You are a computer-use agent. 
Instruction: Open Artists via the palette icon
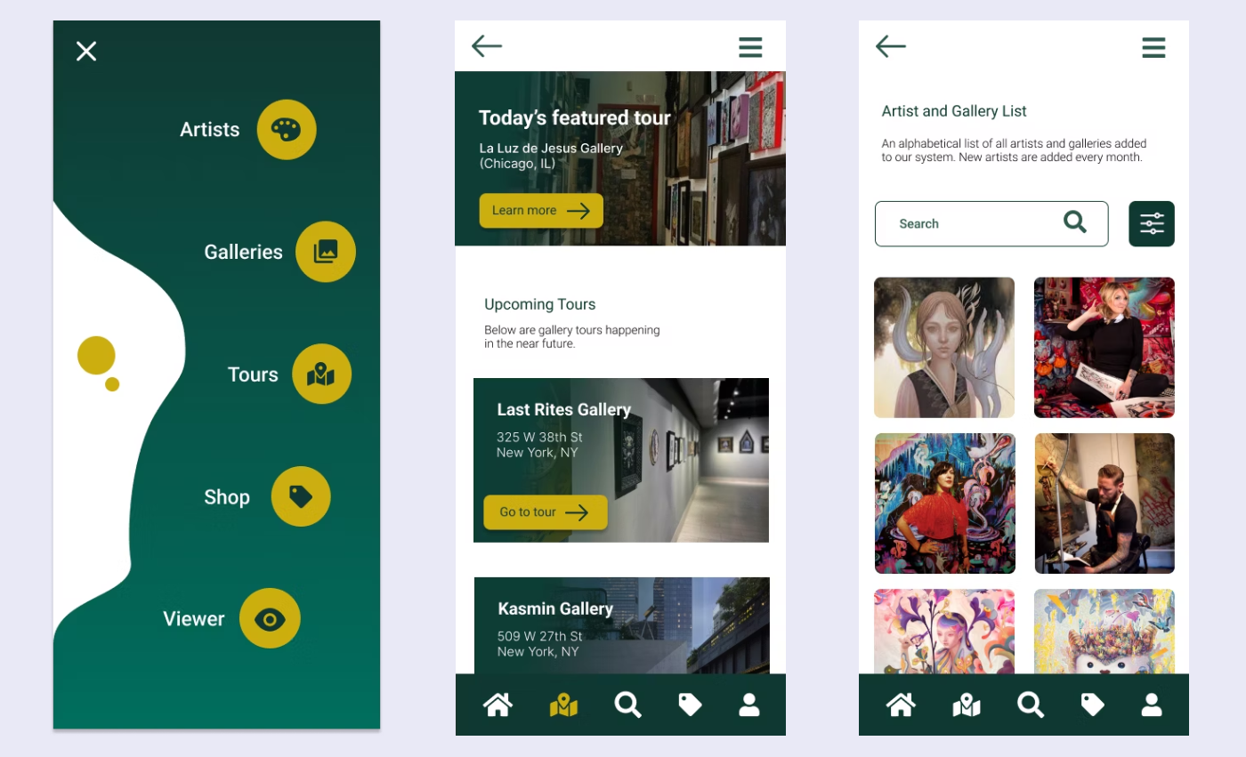(x=287, y=130)
